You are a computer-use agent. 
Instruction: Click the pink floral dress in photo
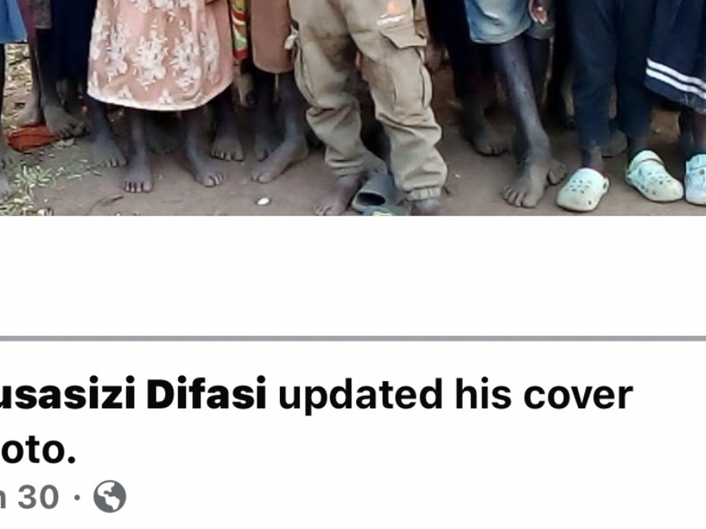159,53
